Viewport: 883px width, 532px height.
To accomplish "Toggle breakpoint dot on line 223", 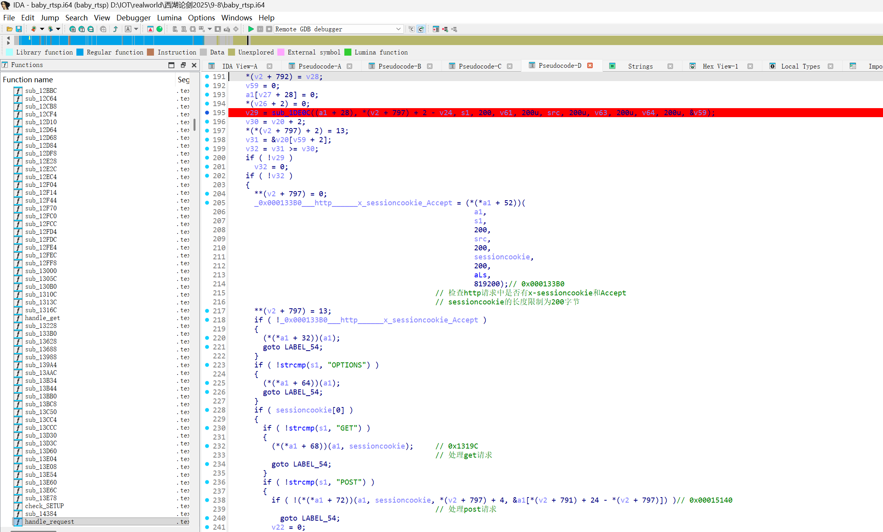I will [x=207, y=365].
